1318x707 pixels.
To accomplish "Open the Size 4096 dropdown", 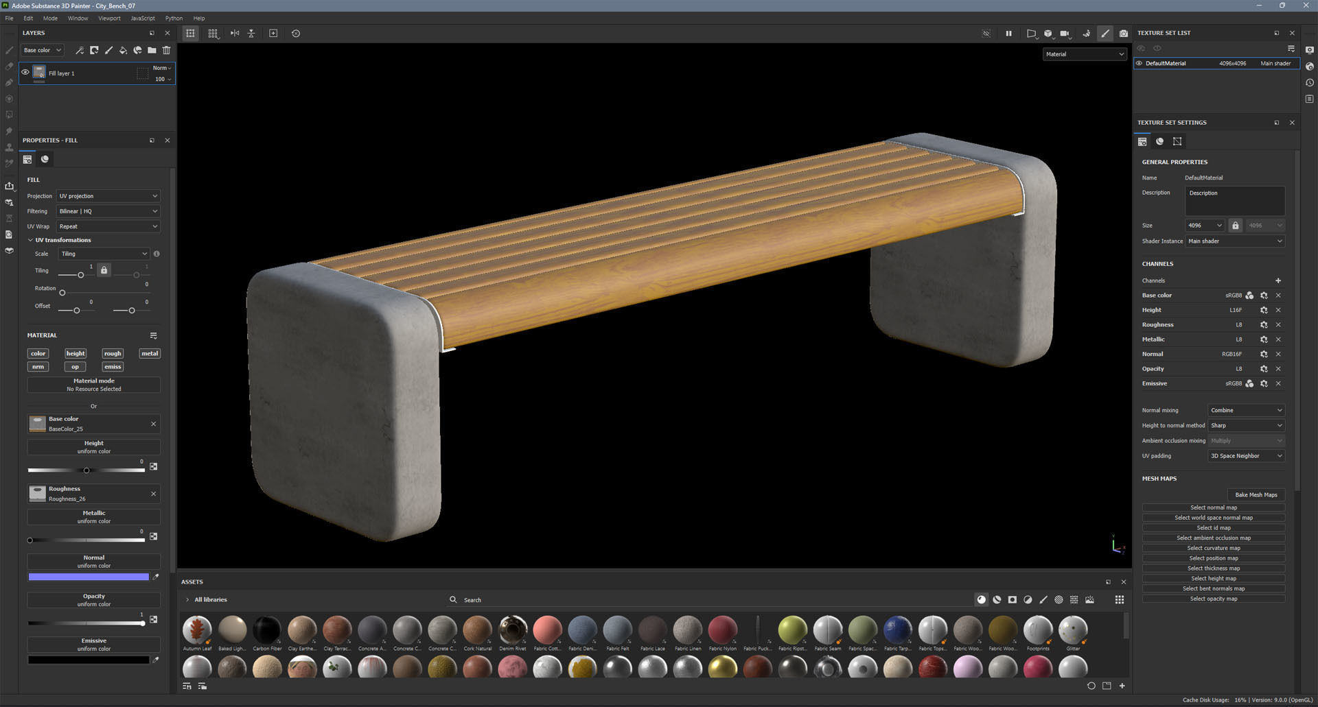I will tap(1205, 226).
